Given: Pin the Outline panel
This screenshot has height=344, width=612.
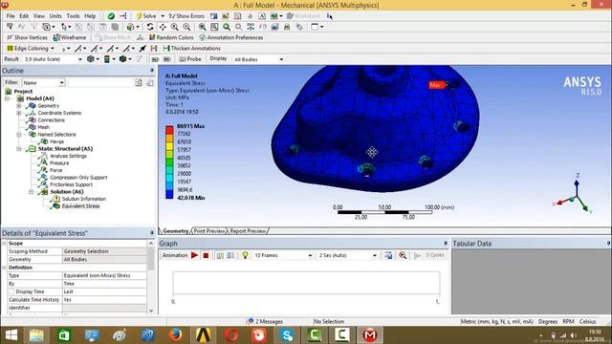Looking at the screenshot, I should click(152, 70).
